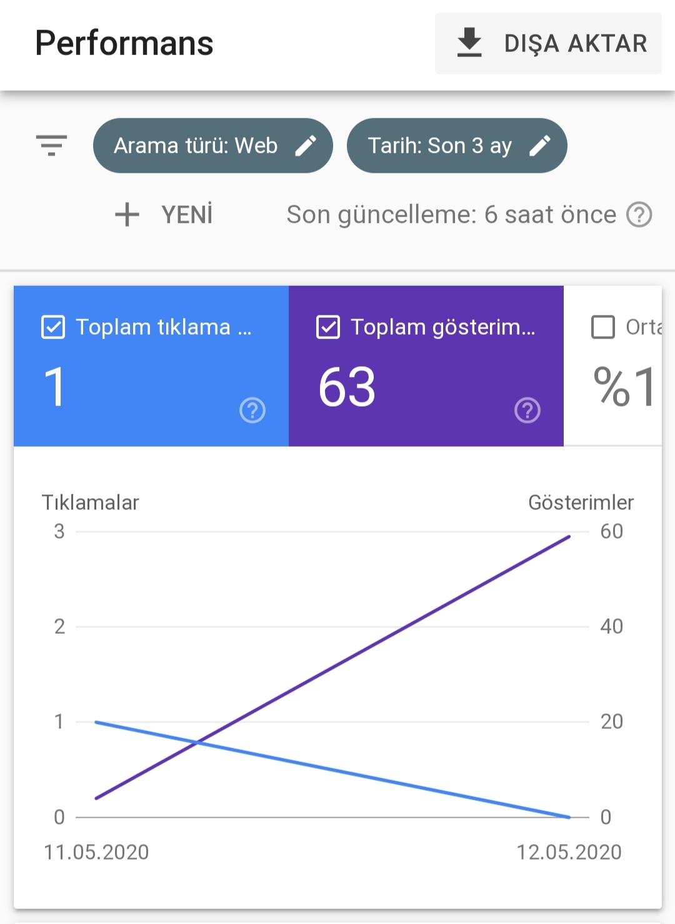The image size is (675, 924).
Task: Show help for Toplam tıklama card
Action: point(252,410)
